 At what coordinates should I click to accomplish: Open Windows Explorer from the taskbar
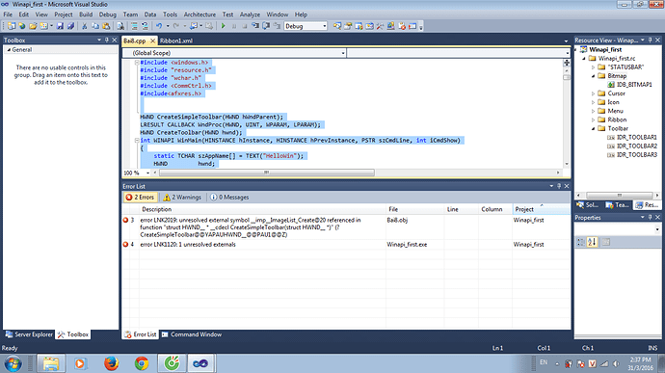[51, 363]
